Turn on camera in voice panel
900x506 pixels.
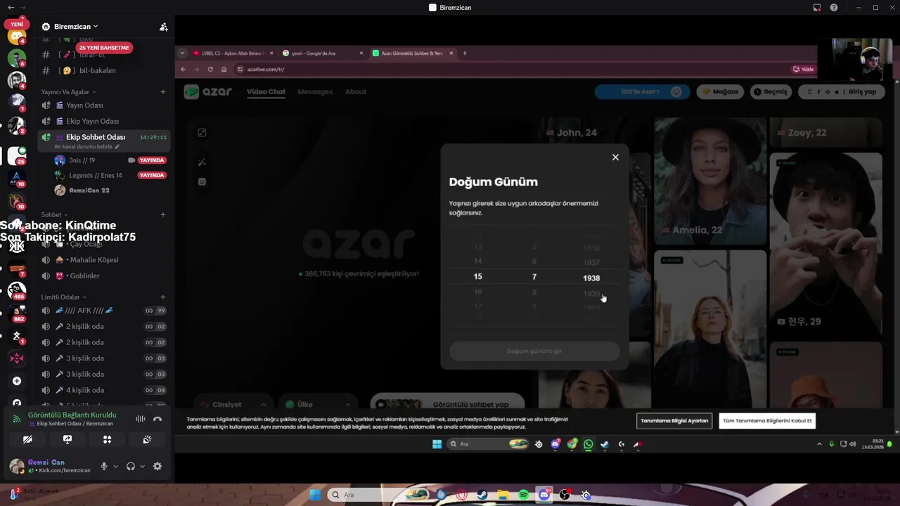(27, 439)
